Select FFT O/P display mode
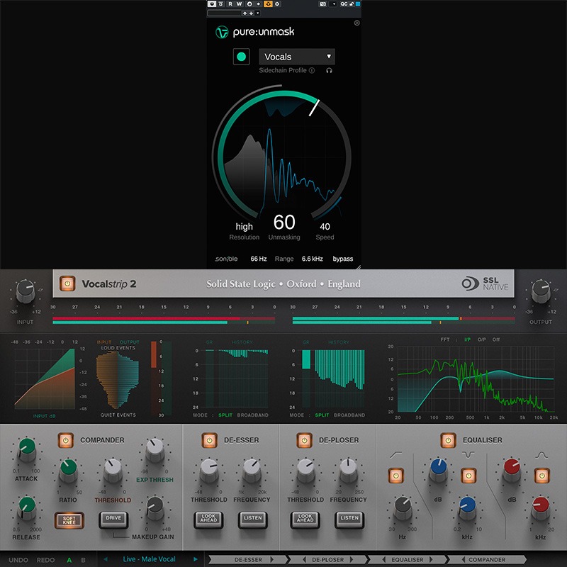 click(482, 339)
